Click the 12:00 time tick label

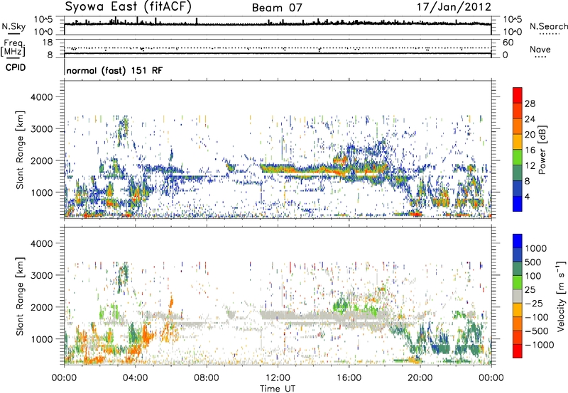coord(278,378)
